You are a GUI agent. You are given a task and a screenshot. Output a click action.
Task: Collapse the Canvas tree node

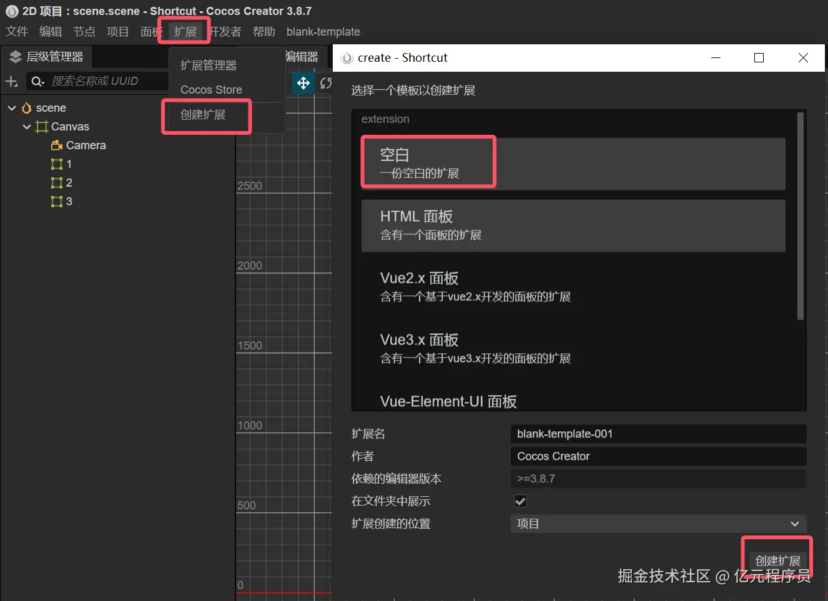(27, 127)
